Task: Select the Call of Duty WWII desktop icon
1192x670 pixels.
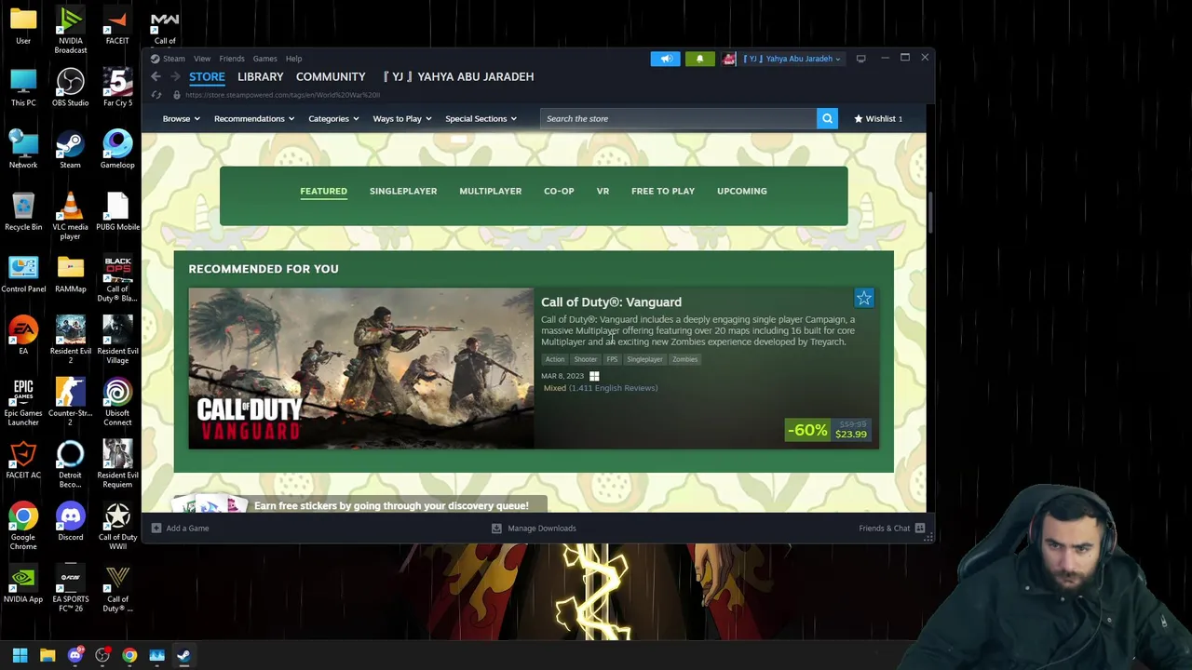Action: [117, 526]
